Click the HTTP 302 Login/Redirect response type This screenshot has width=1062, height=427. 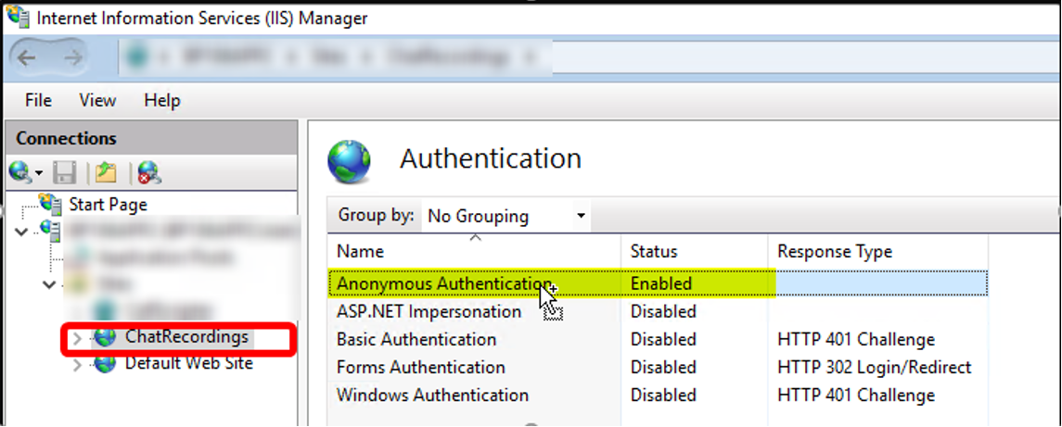click(875, 368)
